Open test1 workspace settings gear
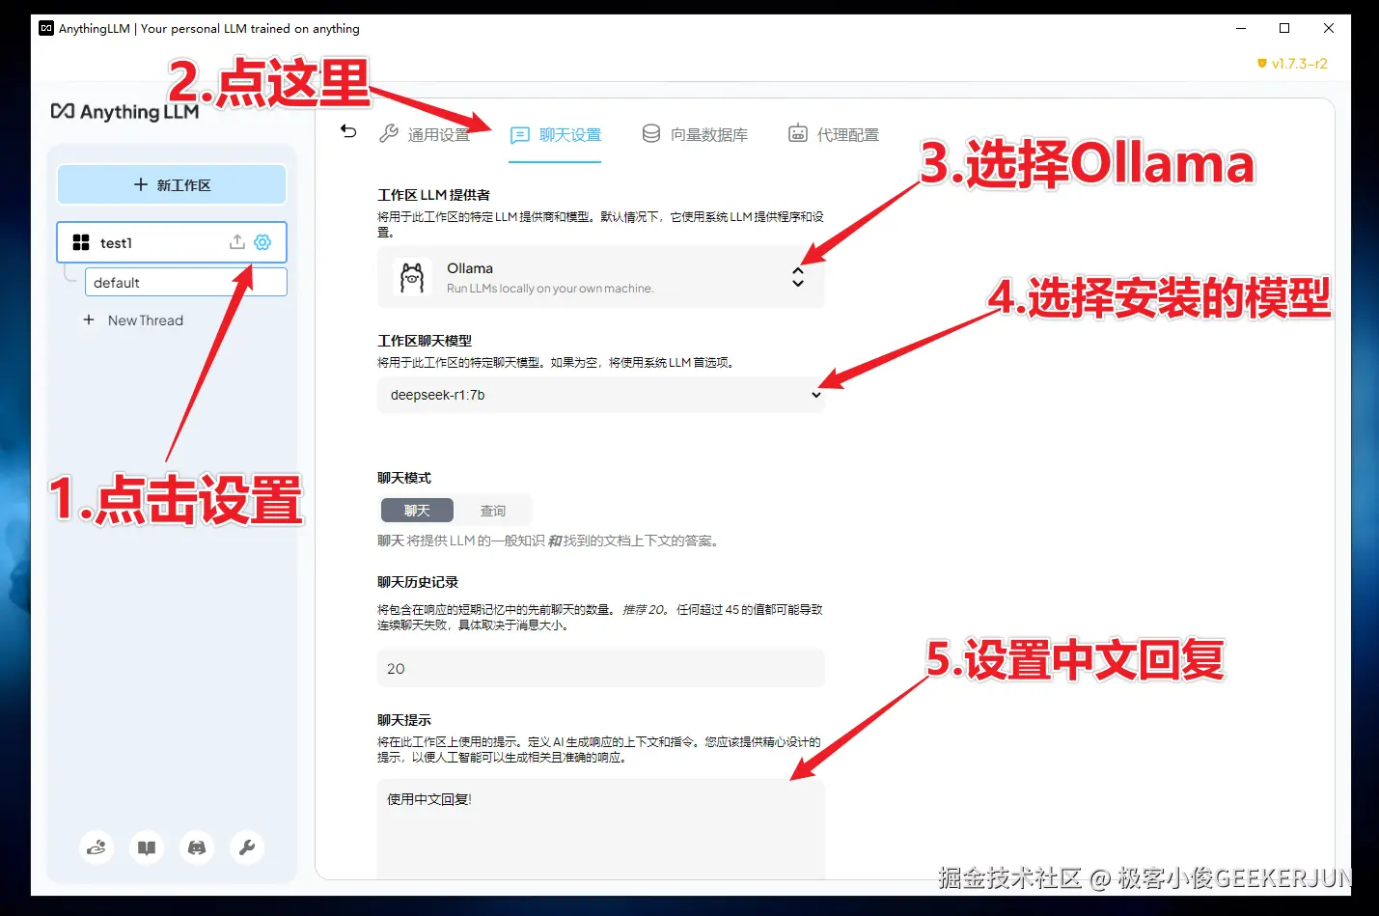Image resolution: width=1379 pixels, height=916 pixels. pyautogui.click(x=262, y=242)
